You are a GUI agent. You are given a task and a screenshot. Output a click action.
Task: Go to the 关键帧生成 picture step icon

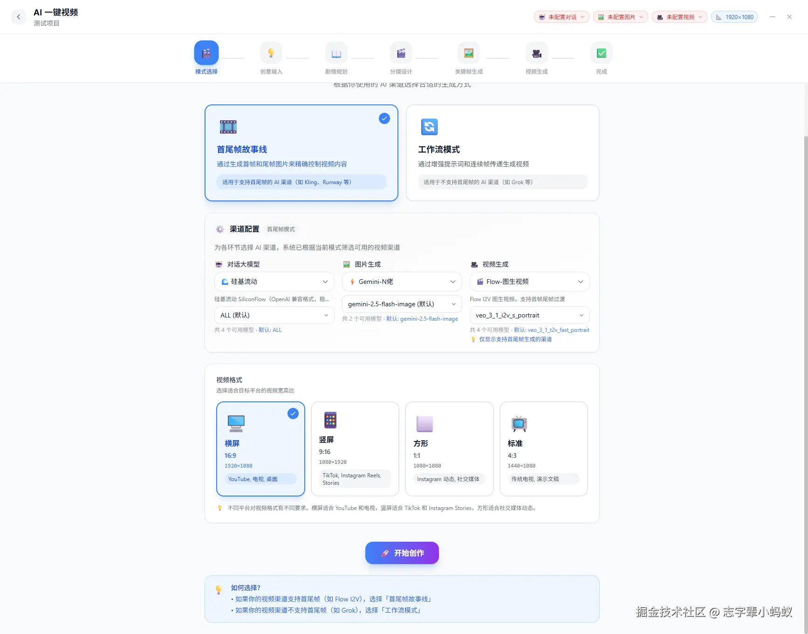tap(469, 53)
